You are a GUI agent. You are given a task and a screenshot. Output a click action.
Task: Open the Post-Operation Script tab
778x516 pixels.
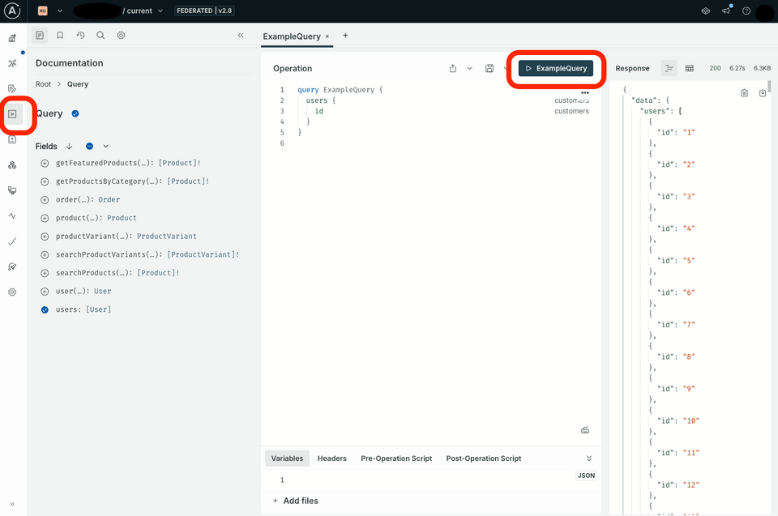483,458
